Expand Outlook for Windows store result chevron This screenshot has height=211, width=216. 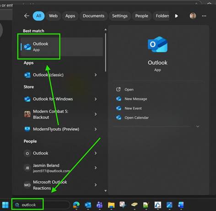(96, 99)
